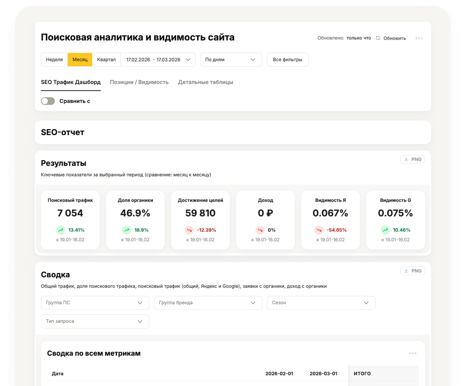Open the ellipsis menu on Сводка по всем метрикам

click(413, 353)
